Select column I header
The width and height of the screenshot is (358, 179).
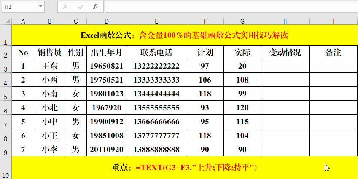click(334, 21)
